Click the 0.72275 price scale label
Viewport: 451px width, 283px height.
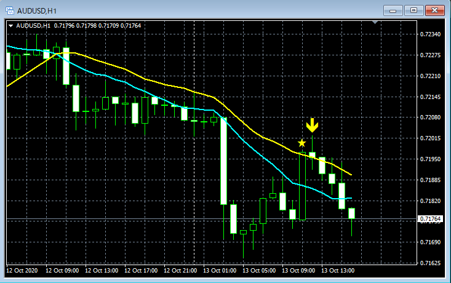pyautogui.click(x=430, y=55)
